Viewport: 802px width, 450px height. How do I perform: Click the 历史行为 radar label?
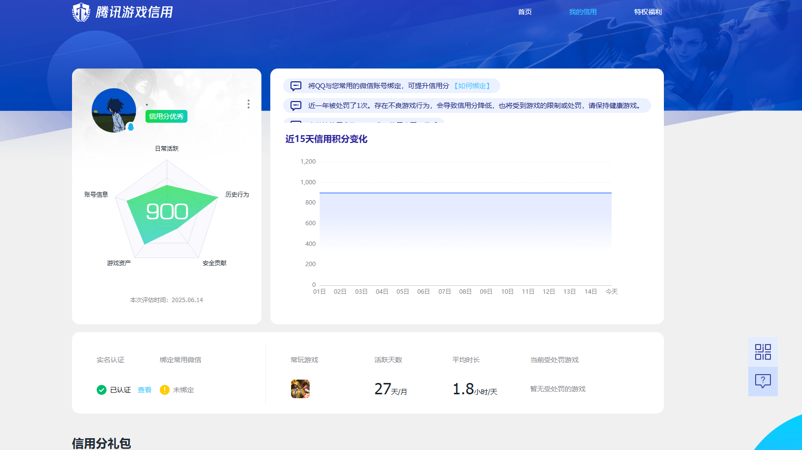coord(237,195)
